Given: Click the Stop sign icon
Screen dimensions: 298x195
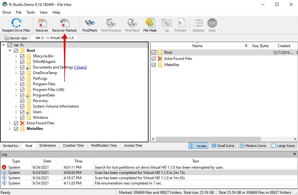Looking at the screenshot, I should (212, 23).
